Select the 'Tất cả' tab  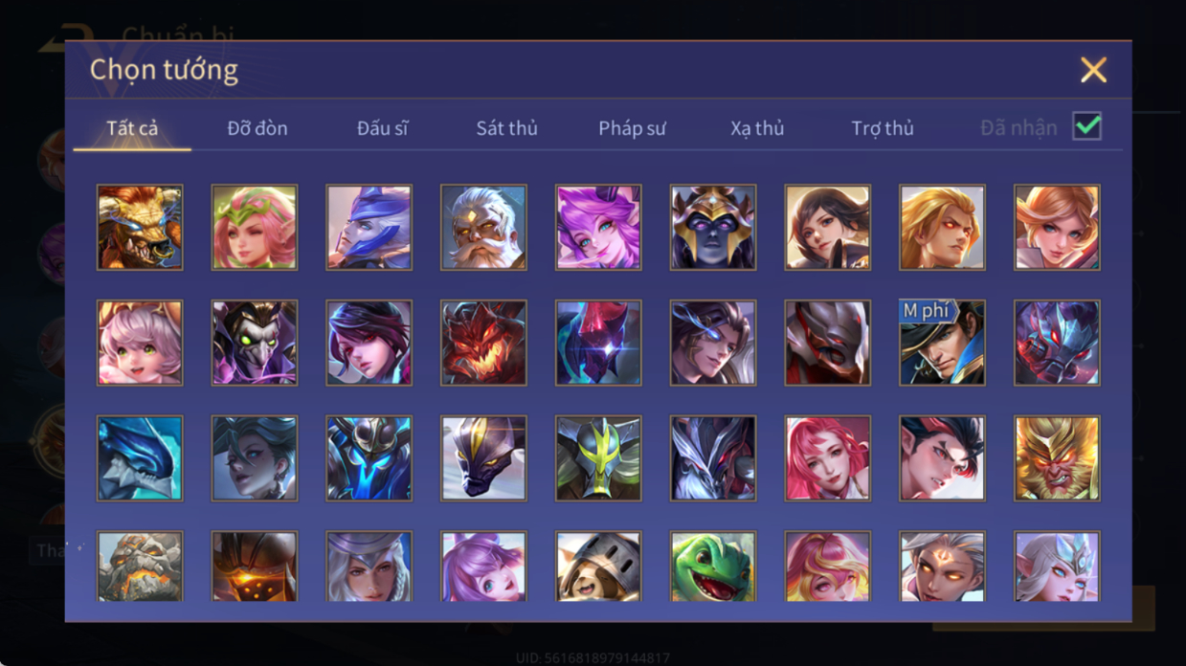[x=132, y=128]
